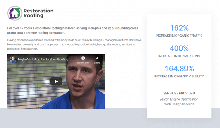Click the 164.89% organic visibility figure

(x=179, y=69)
